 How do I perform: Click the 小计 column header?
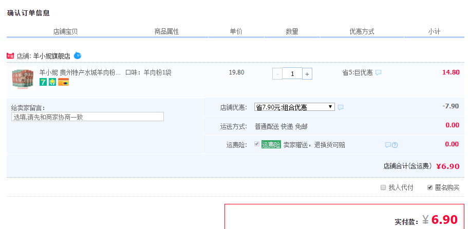pyautogui.click(x=434, y=32)
